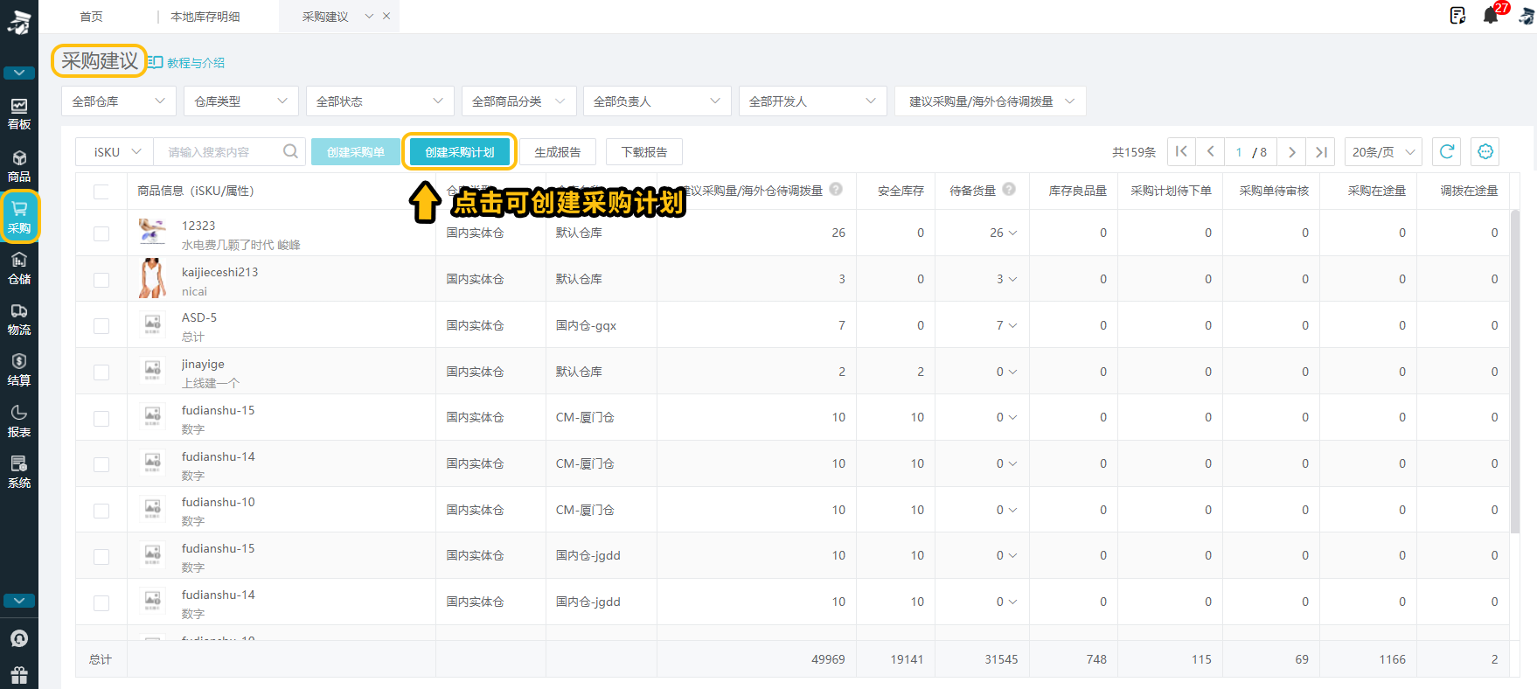Image resolution: width=1537 pixels, height=689 pixels.
Task: Click the search magnifier icon
Action: (x=291, y=151)
